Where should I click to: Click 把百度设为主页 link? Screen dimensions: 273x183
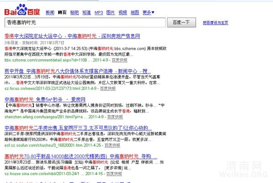coord(216,23)
